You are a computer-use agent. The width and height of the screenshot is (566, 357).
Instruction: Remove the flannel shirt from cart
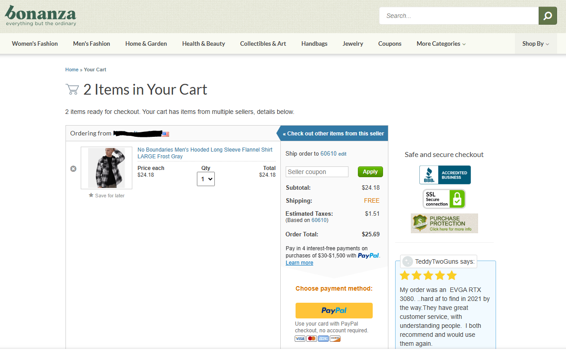pyautogui.click(x=74, y=169)
